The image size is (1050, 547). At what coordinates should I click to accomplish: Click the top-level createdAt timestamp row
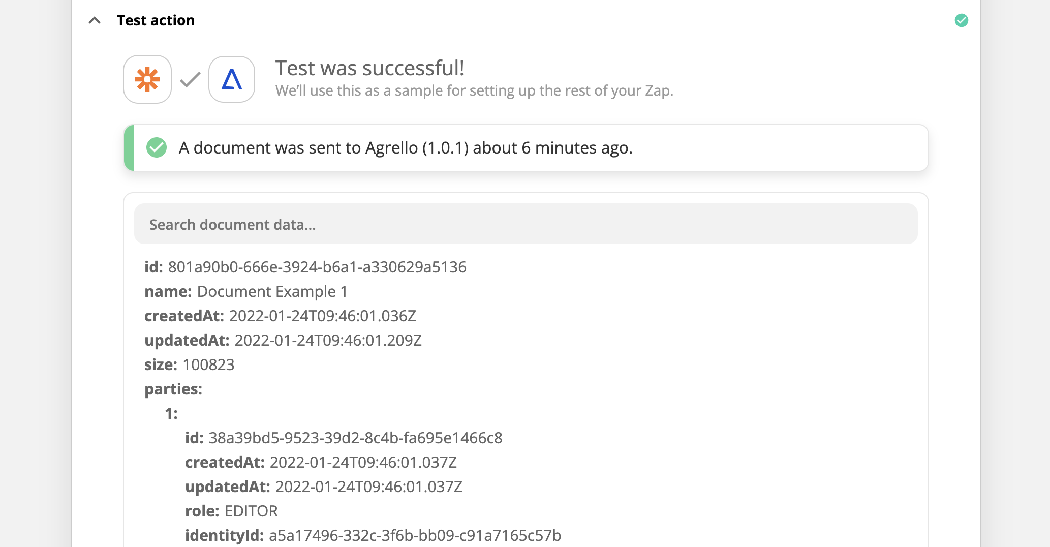280,316
